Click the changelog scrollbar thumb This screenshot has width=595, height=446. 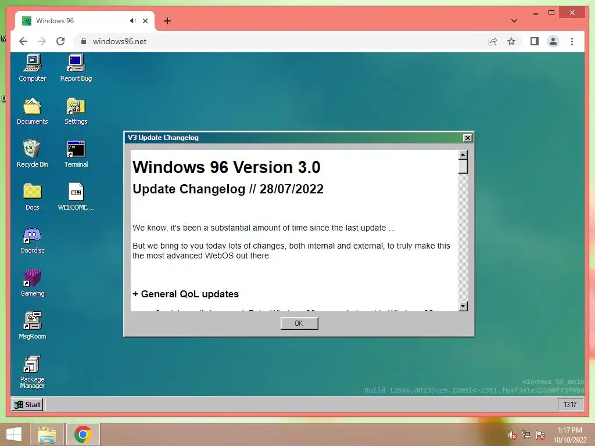(463, 167)
